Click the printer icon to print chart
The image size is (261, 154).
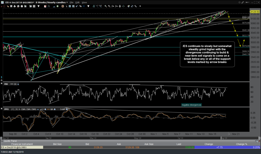[x=15, y=6]
